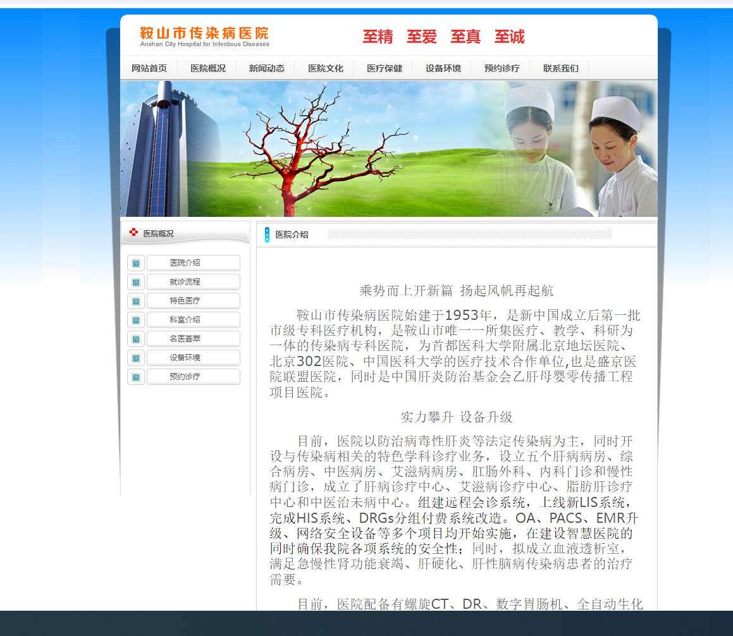This screenshot has height=636, width=733.
Task: Click the arrow icon beside 科室介绍
Action: click(136, 320)
